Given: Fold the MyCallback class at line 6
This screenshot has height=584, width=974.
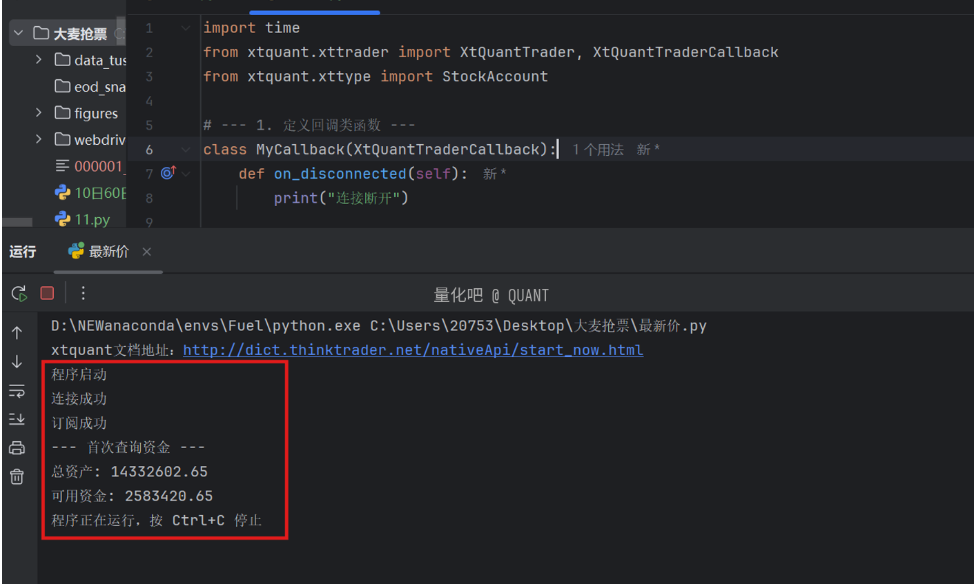Looking at the screenshot, I should click(186, 149).
